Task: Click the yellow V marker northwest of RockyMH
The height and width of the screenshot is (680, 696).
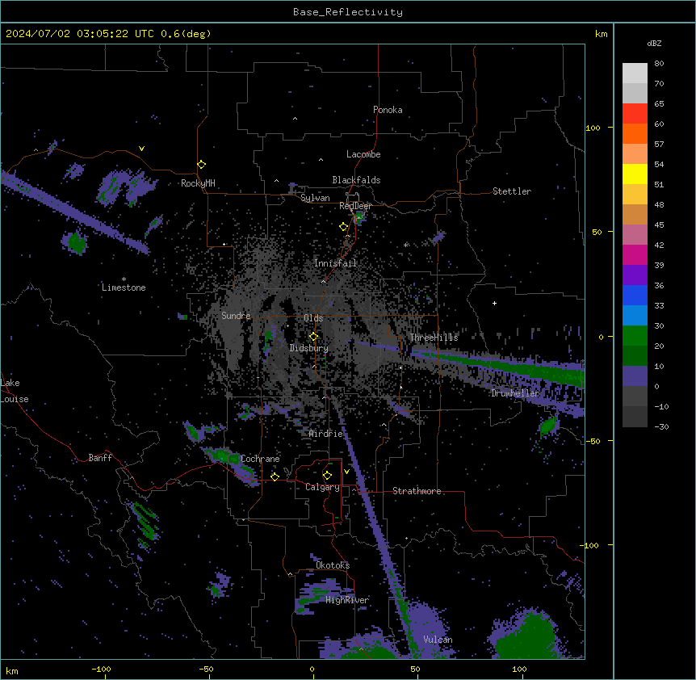Action: [141, 149]
